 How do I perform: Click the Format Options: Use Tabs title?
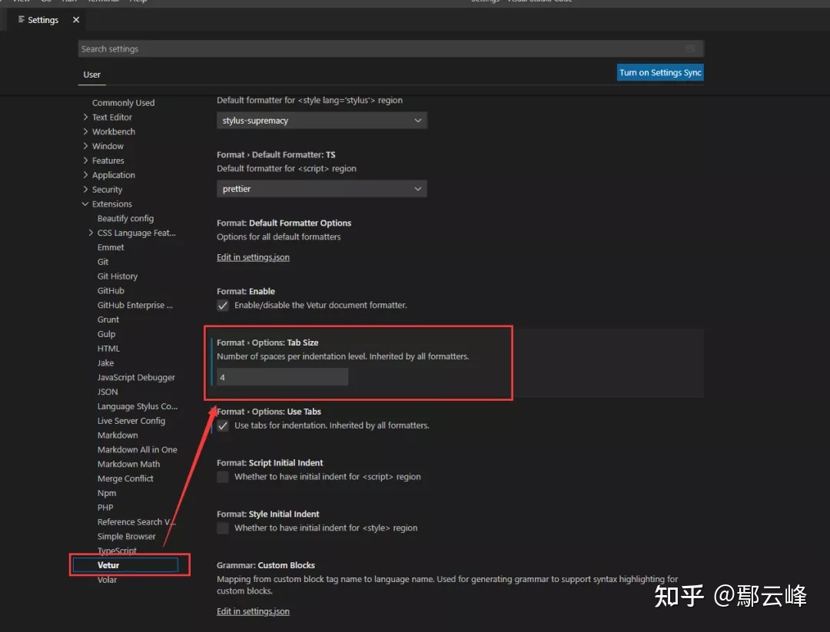[x=269, y=412]
